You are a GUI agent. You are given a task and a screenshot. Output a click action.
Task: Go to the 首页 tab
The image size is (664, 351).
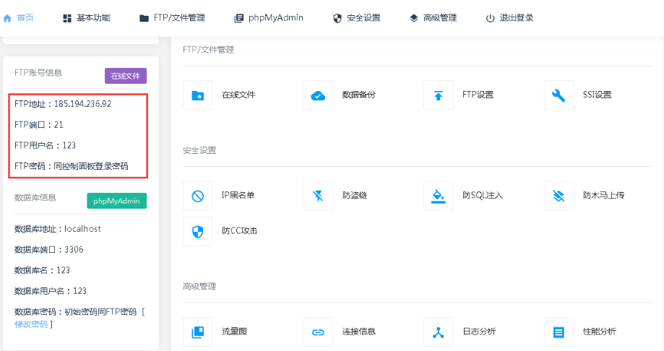[25, 18]
